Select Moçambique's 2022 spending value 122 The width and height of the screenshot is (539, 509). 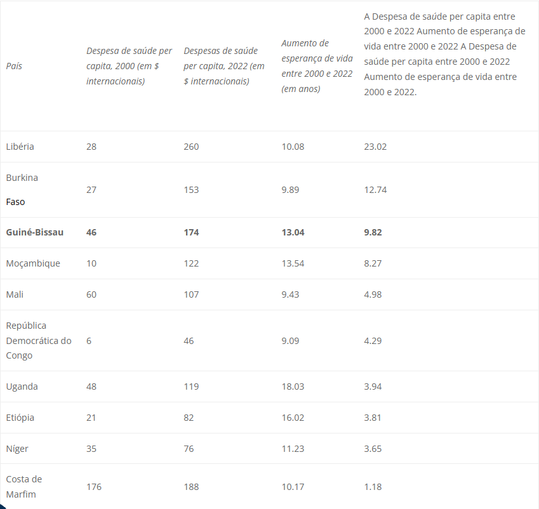[191, 263]
